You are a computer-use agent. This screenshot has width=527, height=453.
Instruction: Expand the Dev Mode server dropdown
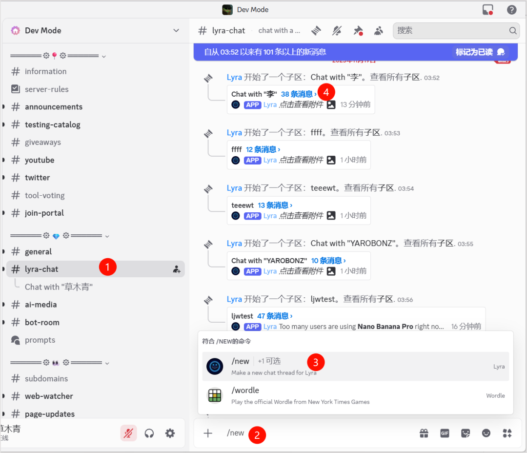coord(176,31)
